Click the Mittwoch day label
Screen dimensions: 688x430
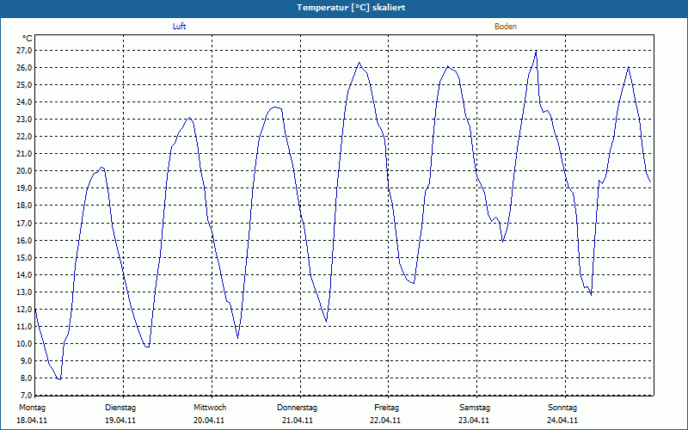coord(210,408)
